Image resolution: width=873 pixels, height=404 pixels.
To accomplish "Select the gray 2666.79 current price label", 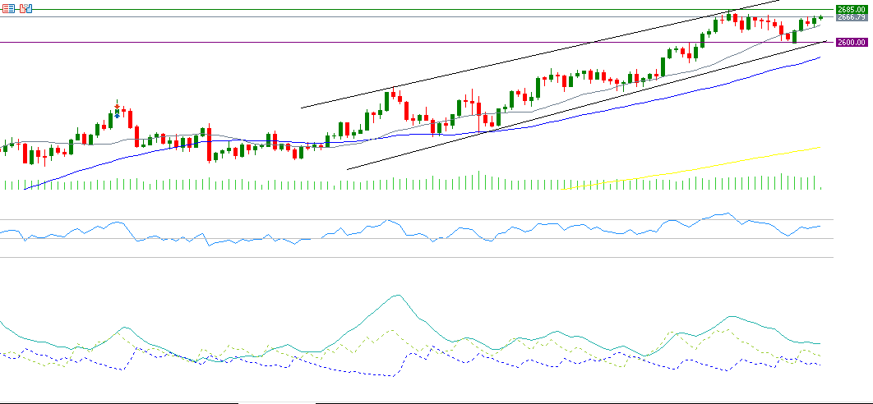I will pos(852,16).
